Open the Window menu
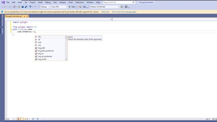 click(x=90, y=2)
